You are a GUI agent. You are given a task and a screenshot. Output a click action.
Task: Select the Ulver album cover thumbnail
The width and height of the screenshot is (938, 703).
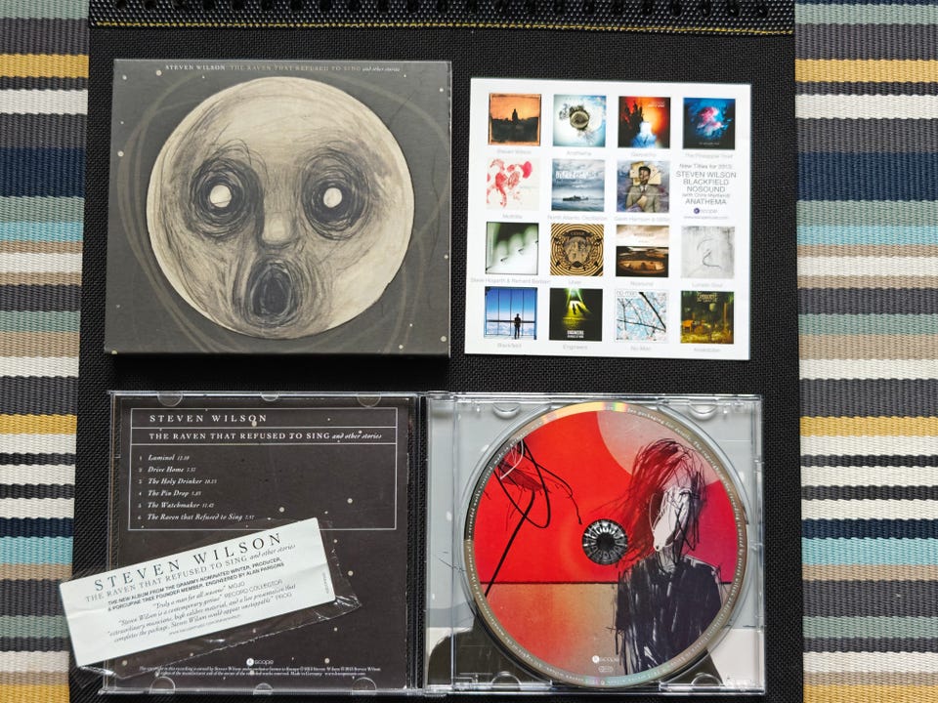point(576,249)
